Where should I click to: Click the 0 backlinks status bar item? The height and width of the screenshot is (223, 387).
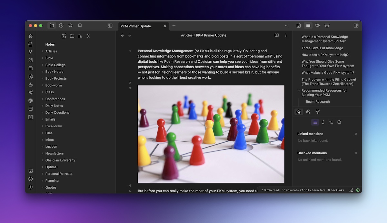pos(336,190)
